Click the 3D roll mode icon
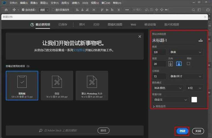Screen dimensions: 212x138 click(x=152, y=10)
